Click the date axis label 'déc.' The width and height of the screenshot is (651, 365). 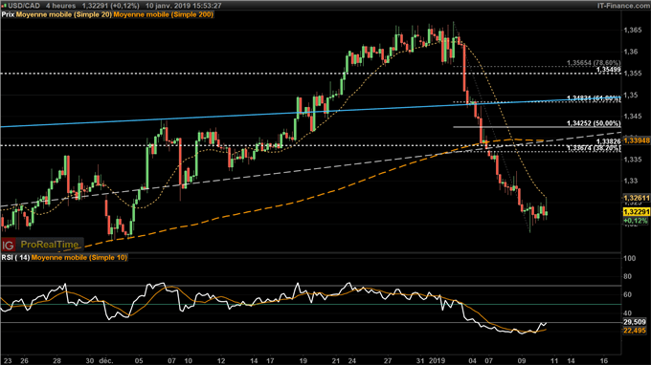pyautogui.click(x=106, y=360)
